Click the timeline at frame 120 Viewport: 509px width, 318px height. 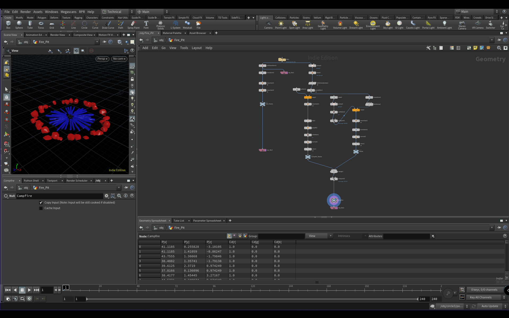(251, 290)
